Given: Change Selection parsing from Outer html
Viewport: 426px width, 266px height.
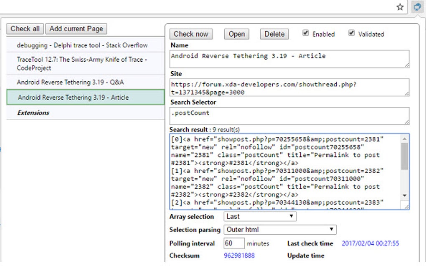Looking at the screenshot, I should pos(279,229).
